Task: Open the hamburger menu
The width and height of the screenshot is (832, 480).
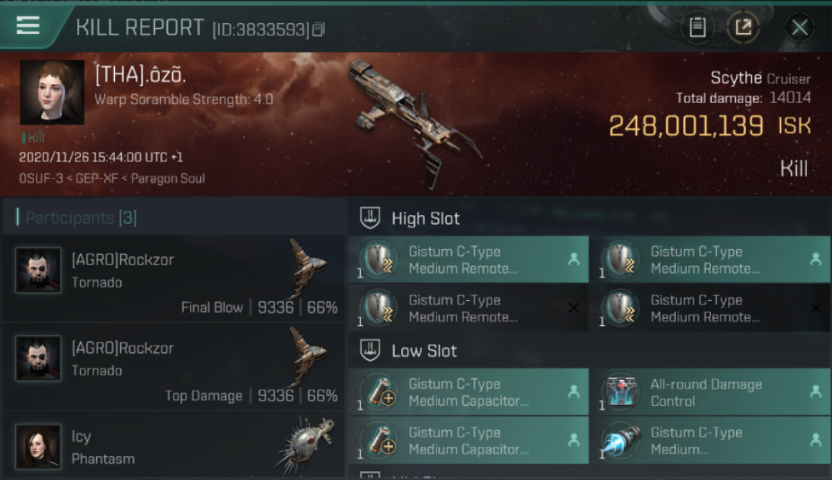Action: [x=28, y=26]
